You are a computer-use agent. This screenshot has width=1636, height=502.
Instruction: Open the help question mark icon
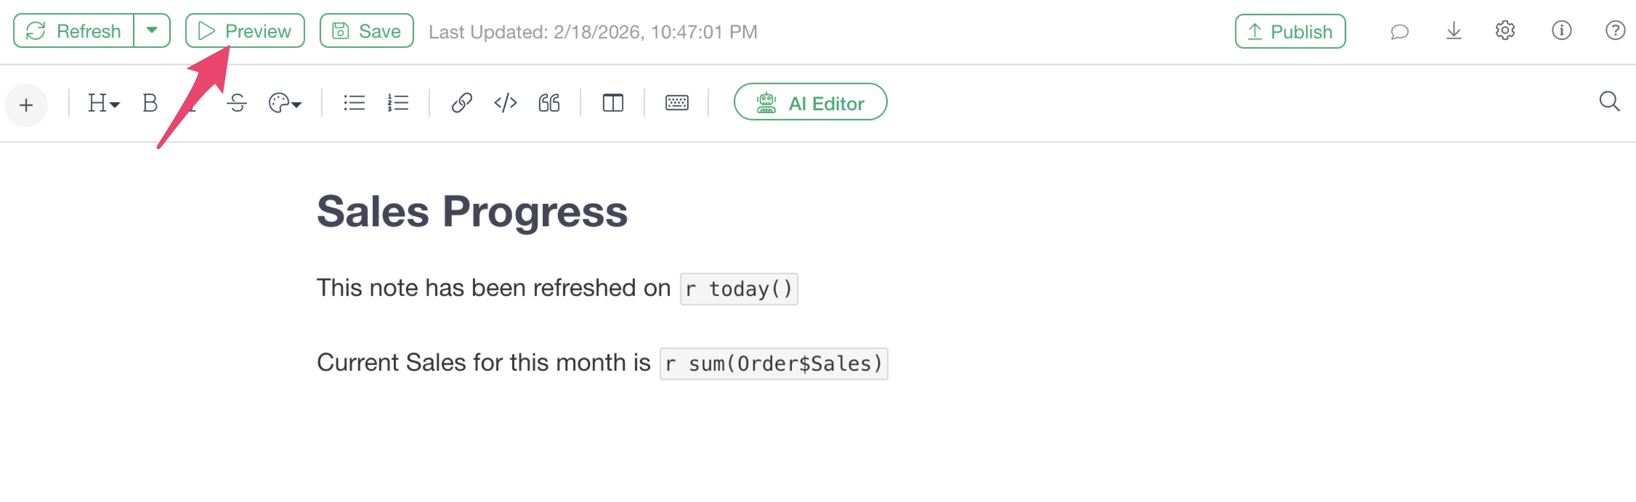[x=1614, y=31]
